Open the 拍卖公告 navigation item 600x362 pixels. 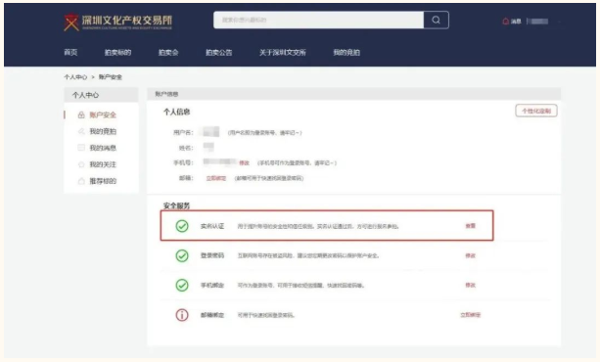219,53
